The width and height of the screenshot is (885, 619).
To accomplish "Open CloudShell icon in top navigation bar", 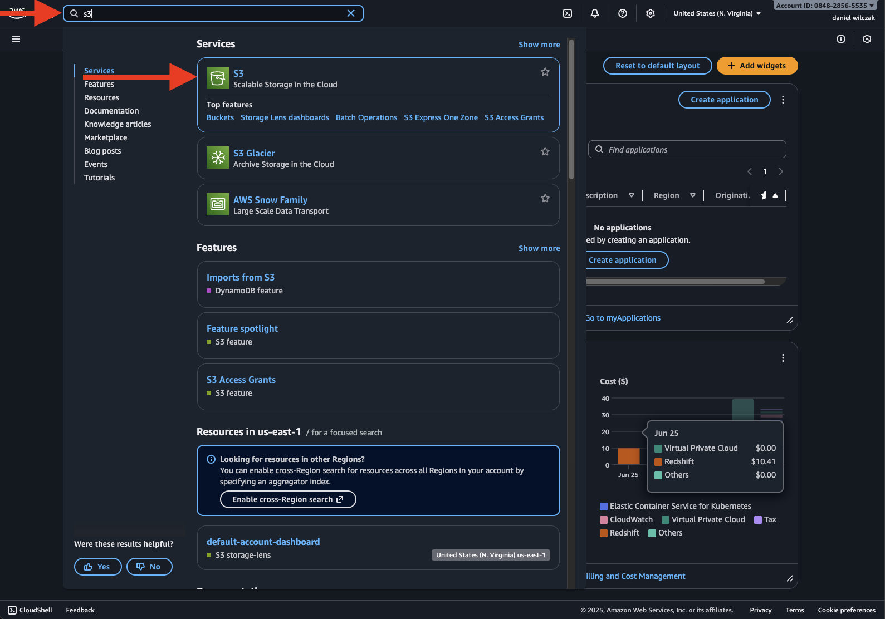I will click(x=568, y=13).
